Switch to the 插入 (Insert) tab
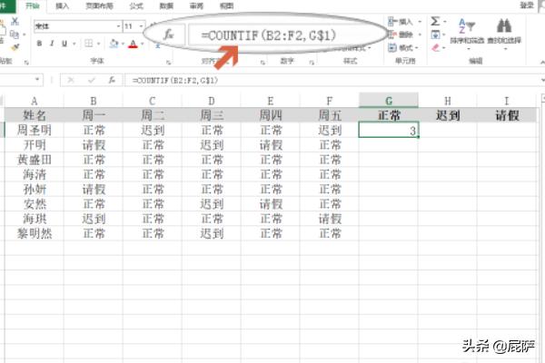 pos(63,5)
